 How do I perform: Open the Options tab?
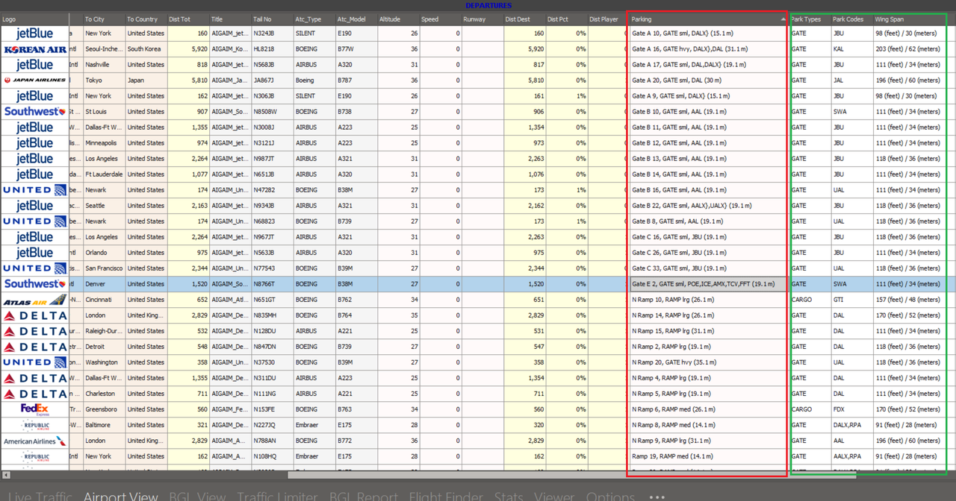point(610,496)
